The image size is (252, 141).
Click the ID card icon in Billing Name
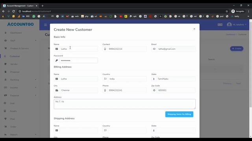pyautogui.click(x=57, y=79)
